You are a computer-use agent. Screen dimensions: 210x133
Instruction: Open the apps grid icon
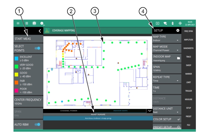pyautogui.click(x=27, y=23)
